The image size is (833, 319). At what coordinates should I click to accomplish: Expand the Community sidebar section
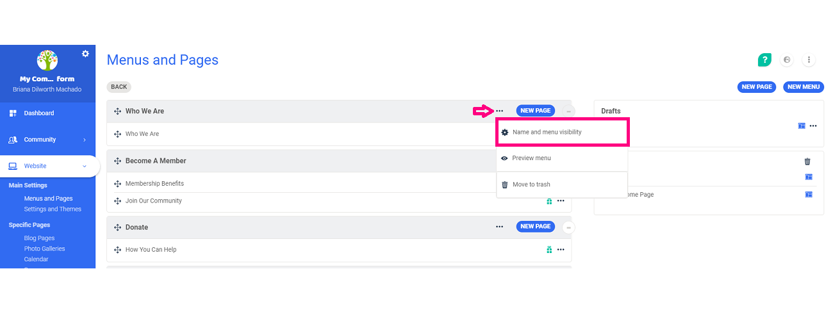point(85,140)
